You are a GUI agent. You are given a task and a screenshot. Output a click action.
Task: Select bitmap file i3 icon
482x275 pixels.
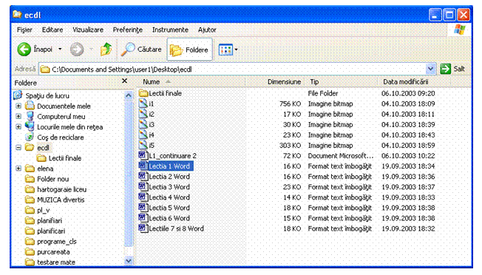point(143,124)
